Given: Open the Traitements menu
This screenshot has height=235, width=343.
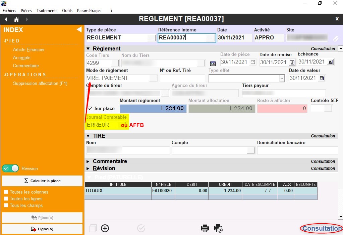Looking at the screenshot, I should pyautogui.click(x=47, y=11).
